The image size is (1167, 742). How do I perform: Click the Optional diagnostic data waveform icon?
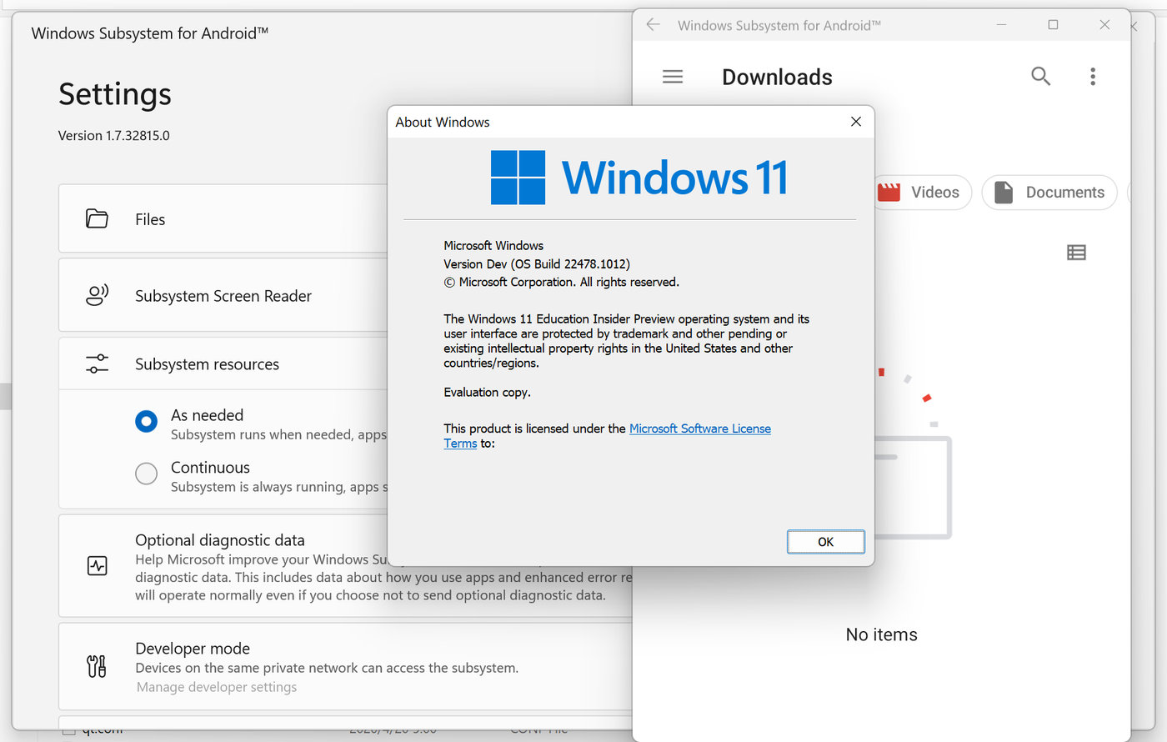pyautogui.click(x=97, y=565)
